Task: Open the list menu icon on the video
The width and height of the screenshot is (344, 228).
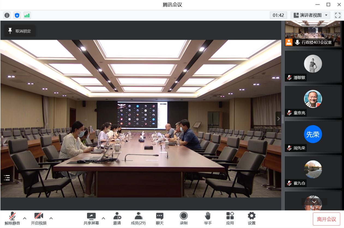Action: click(7, 178)
